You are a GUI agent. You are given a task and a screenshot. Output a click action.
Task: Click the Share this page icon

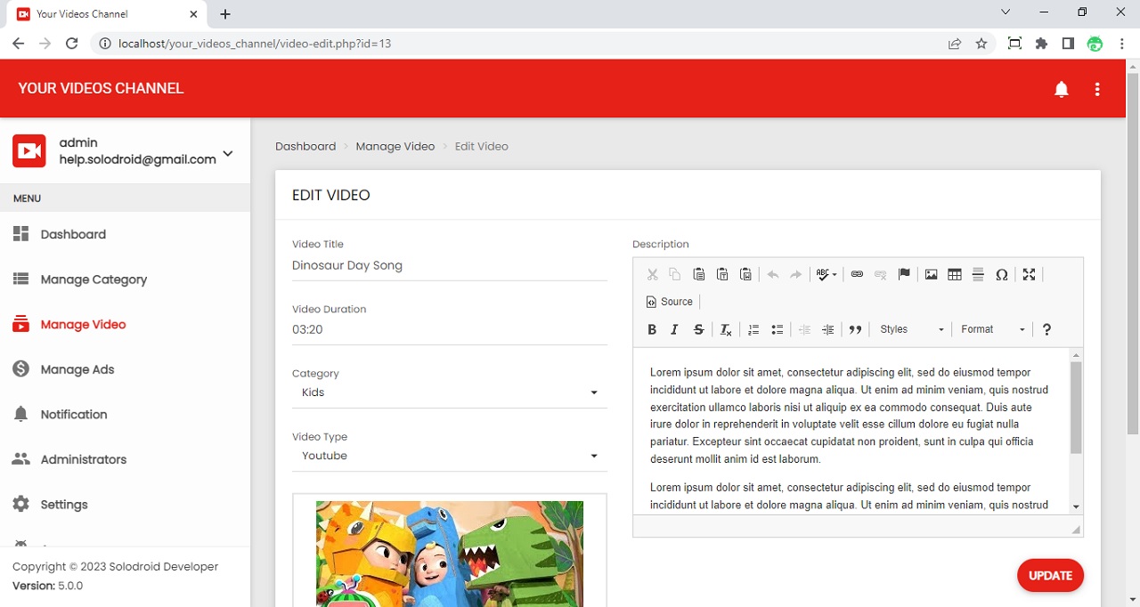click(x=955, y=44)
